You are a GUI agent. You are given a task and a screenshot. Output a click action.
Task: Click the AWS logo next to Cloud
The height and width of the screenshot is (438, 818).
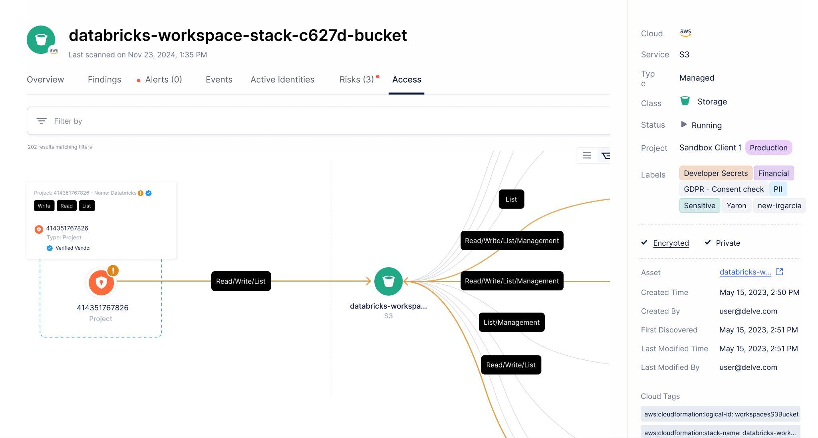685,33
